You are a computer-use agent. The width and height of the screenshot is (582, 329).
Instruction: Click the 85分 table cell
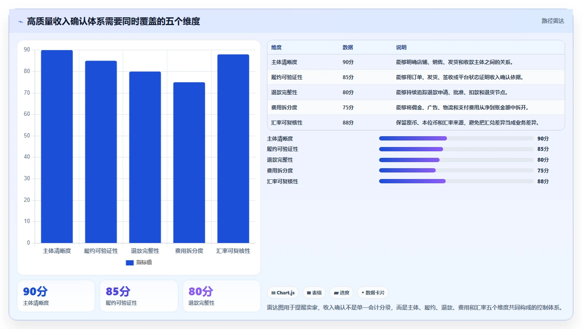pyautogui.click(x=348, y=77)
